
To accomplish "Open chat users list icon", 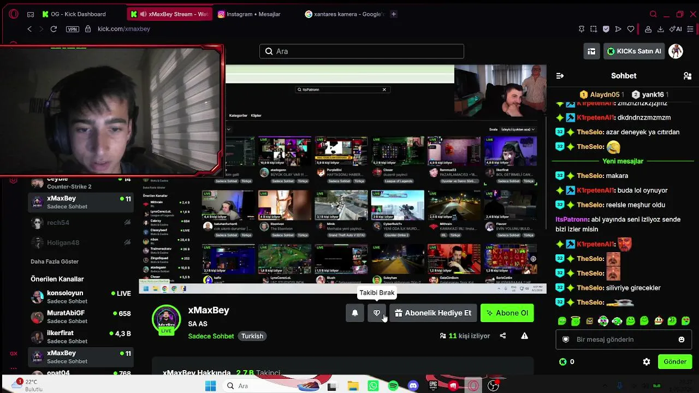I will (x=688, y=76).
